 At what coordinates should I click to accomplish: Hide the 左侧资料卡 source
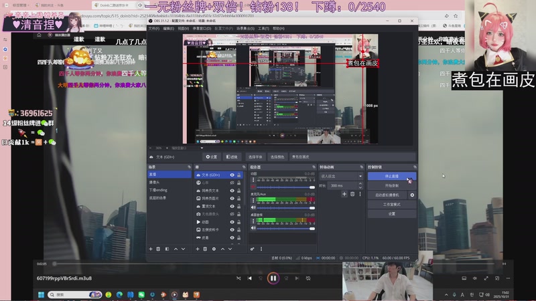click(x=232, y=230)
